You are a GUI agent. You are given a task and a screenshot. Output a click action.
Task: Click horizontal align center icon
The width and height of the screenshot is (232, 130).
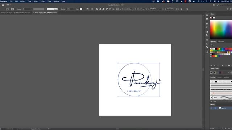[x=100, y=9]
